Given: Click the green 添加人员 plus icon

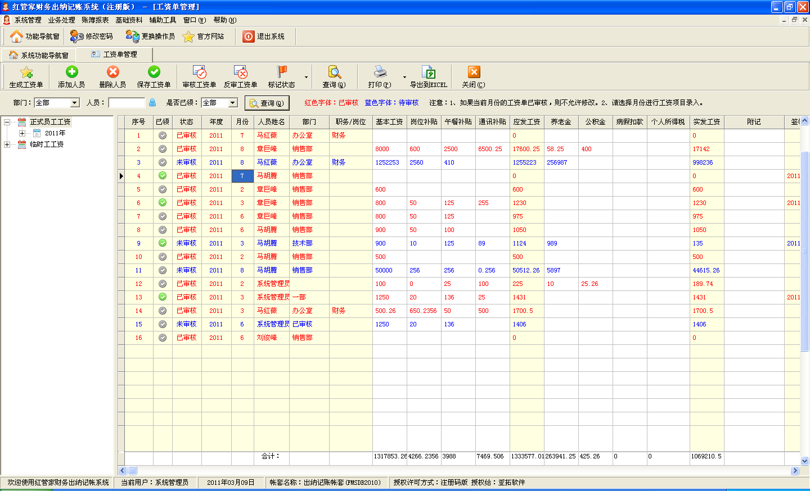Looking at the screenshot, I should coord(71,72).
